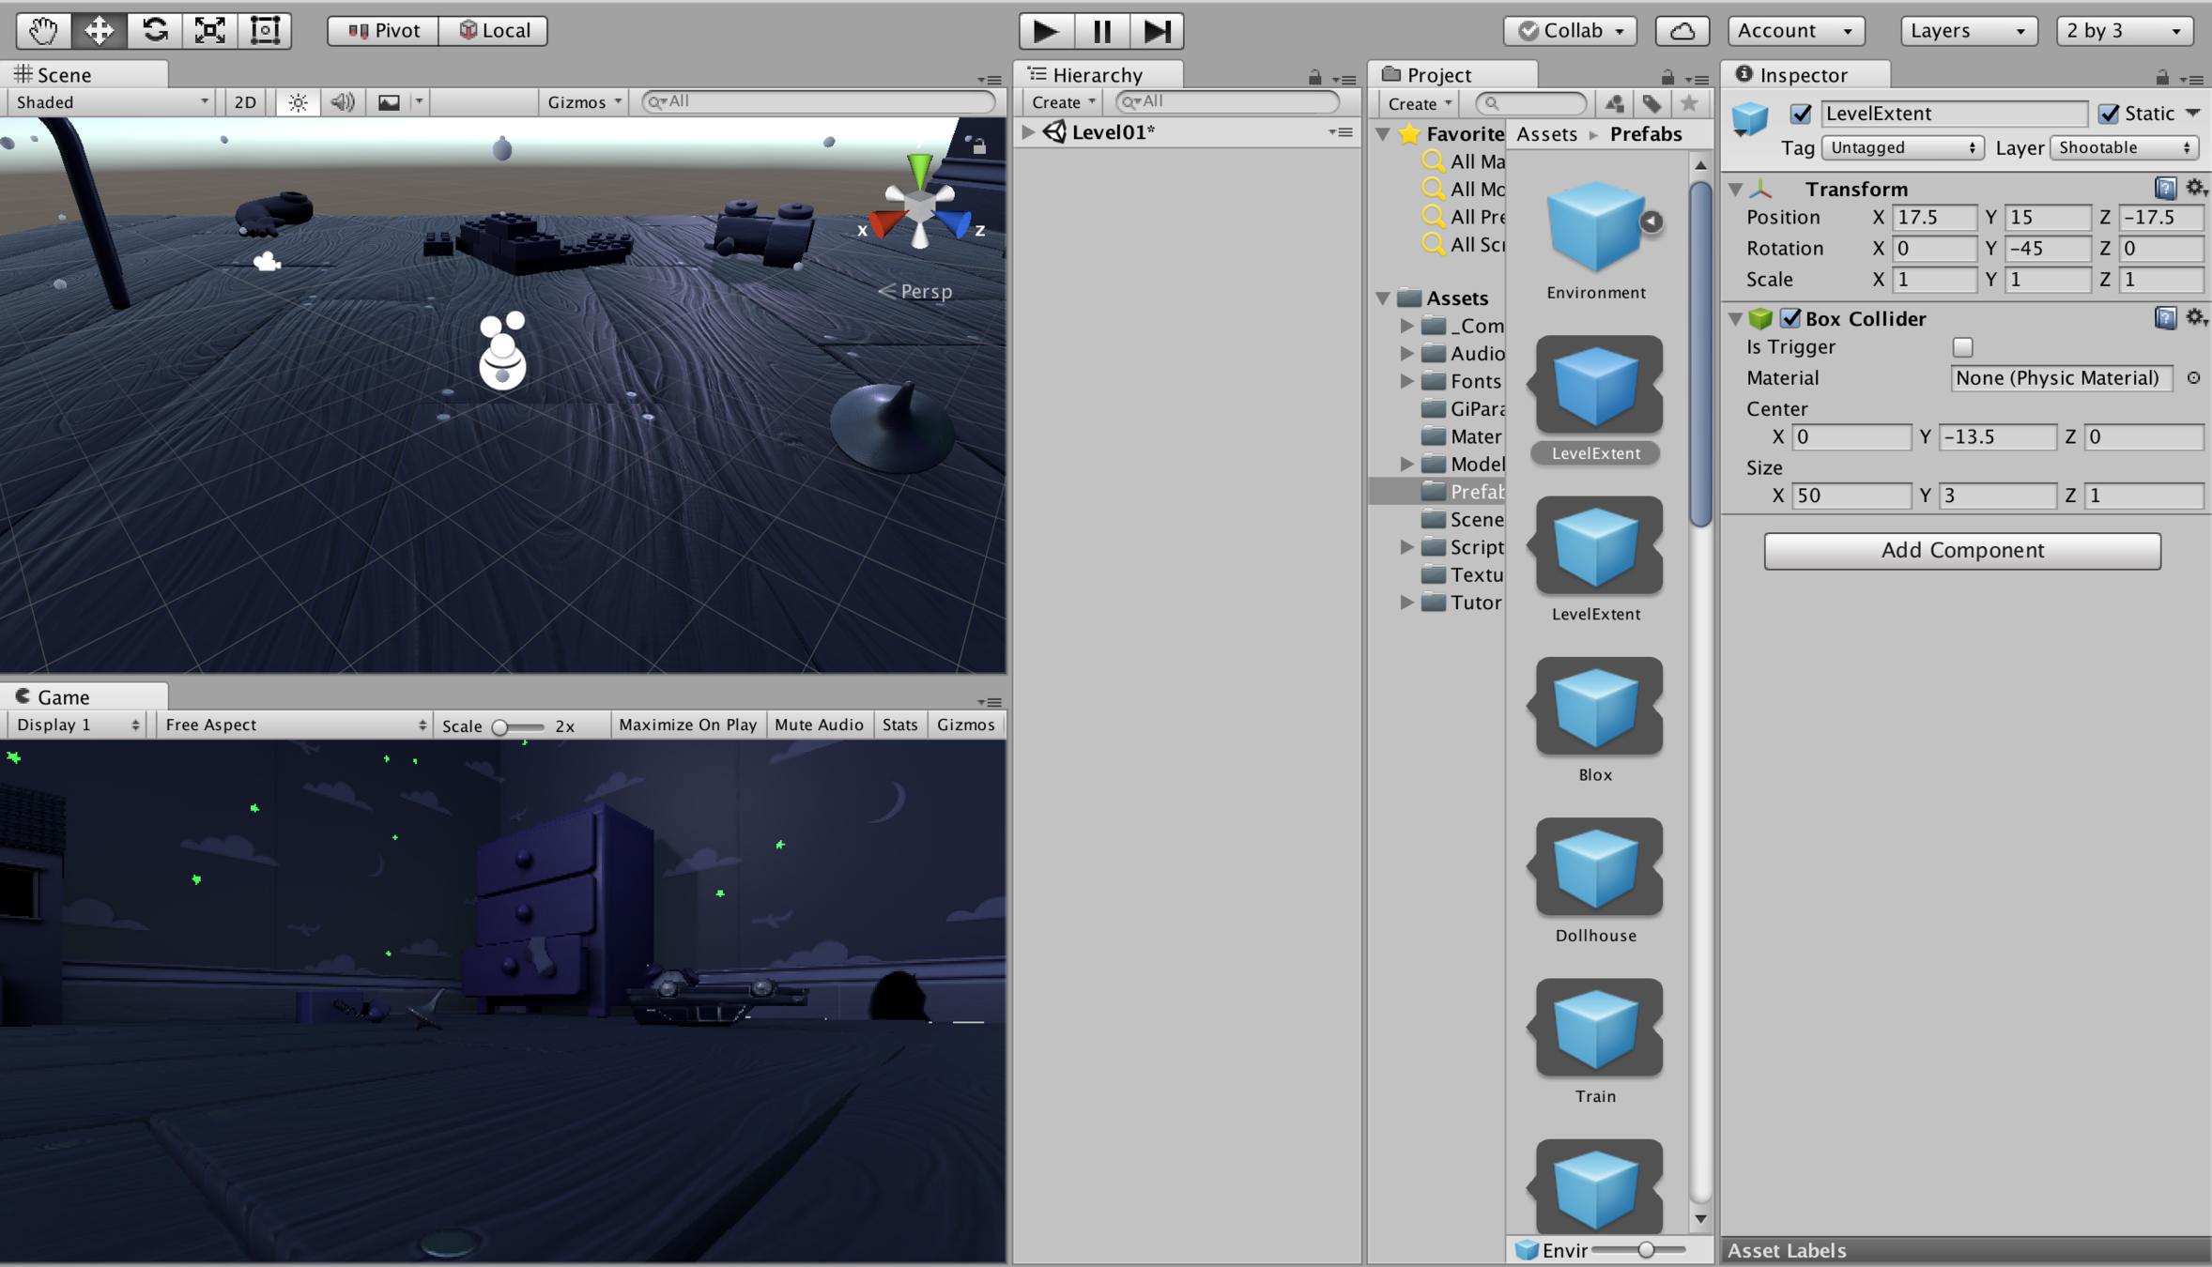Toggle Maximize On Play button

tap(687, 725)
